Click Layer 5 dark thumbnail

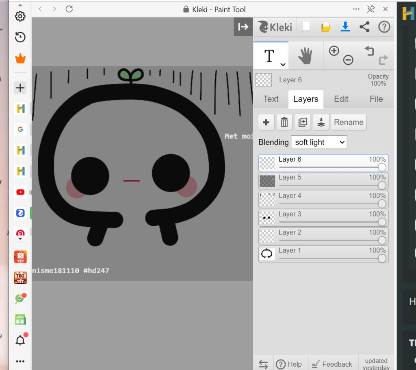[267, 181]
